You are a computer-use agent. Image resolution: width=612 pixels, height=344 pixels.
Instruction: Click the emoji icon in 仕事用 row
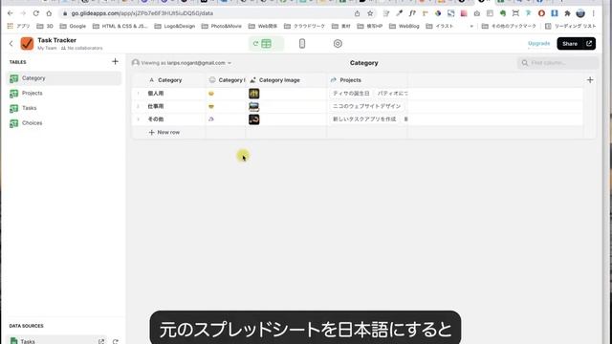pos(211,106)
